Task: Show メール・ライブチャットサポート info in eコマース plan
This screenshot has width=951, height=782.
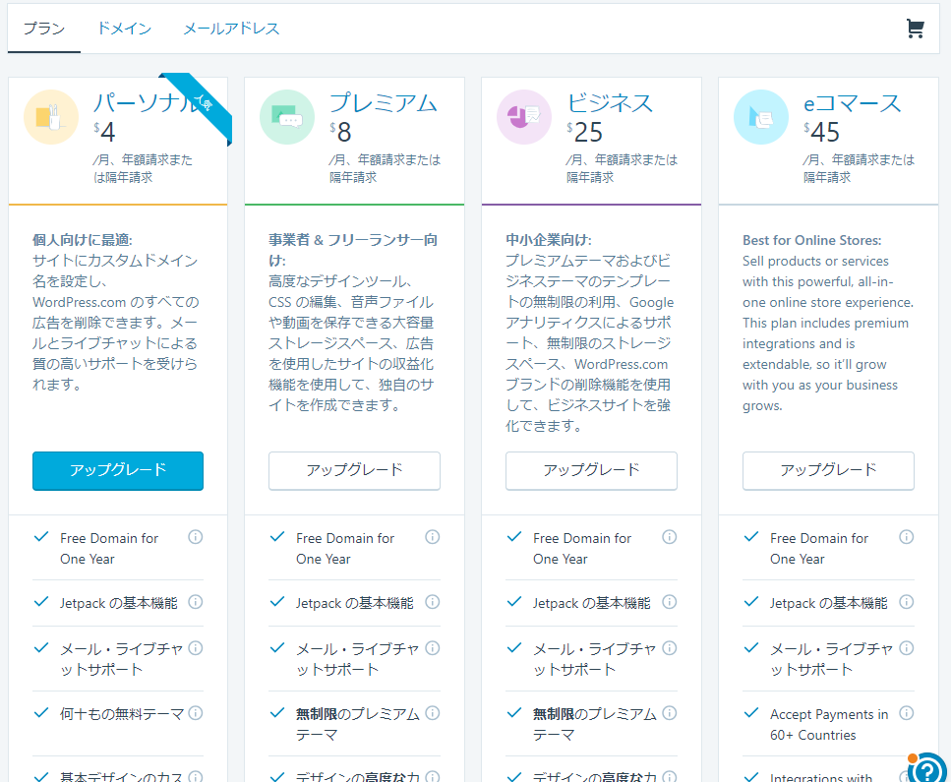Action: pyautogui.click(x=907, y=648)
